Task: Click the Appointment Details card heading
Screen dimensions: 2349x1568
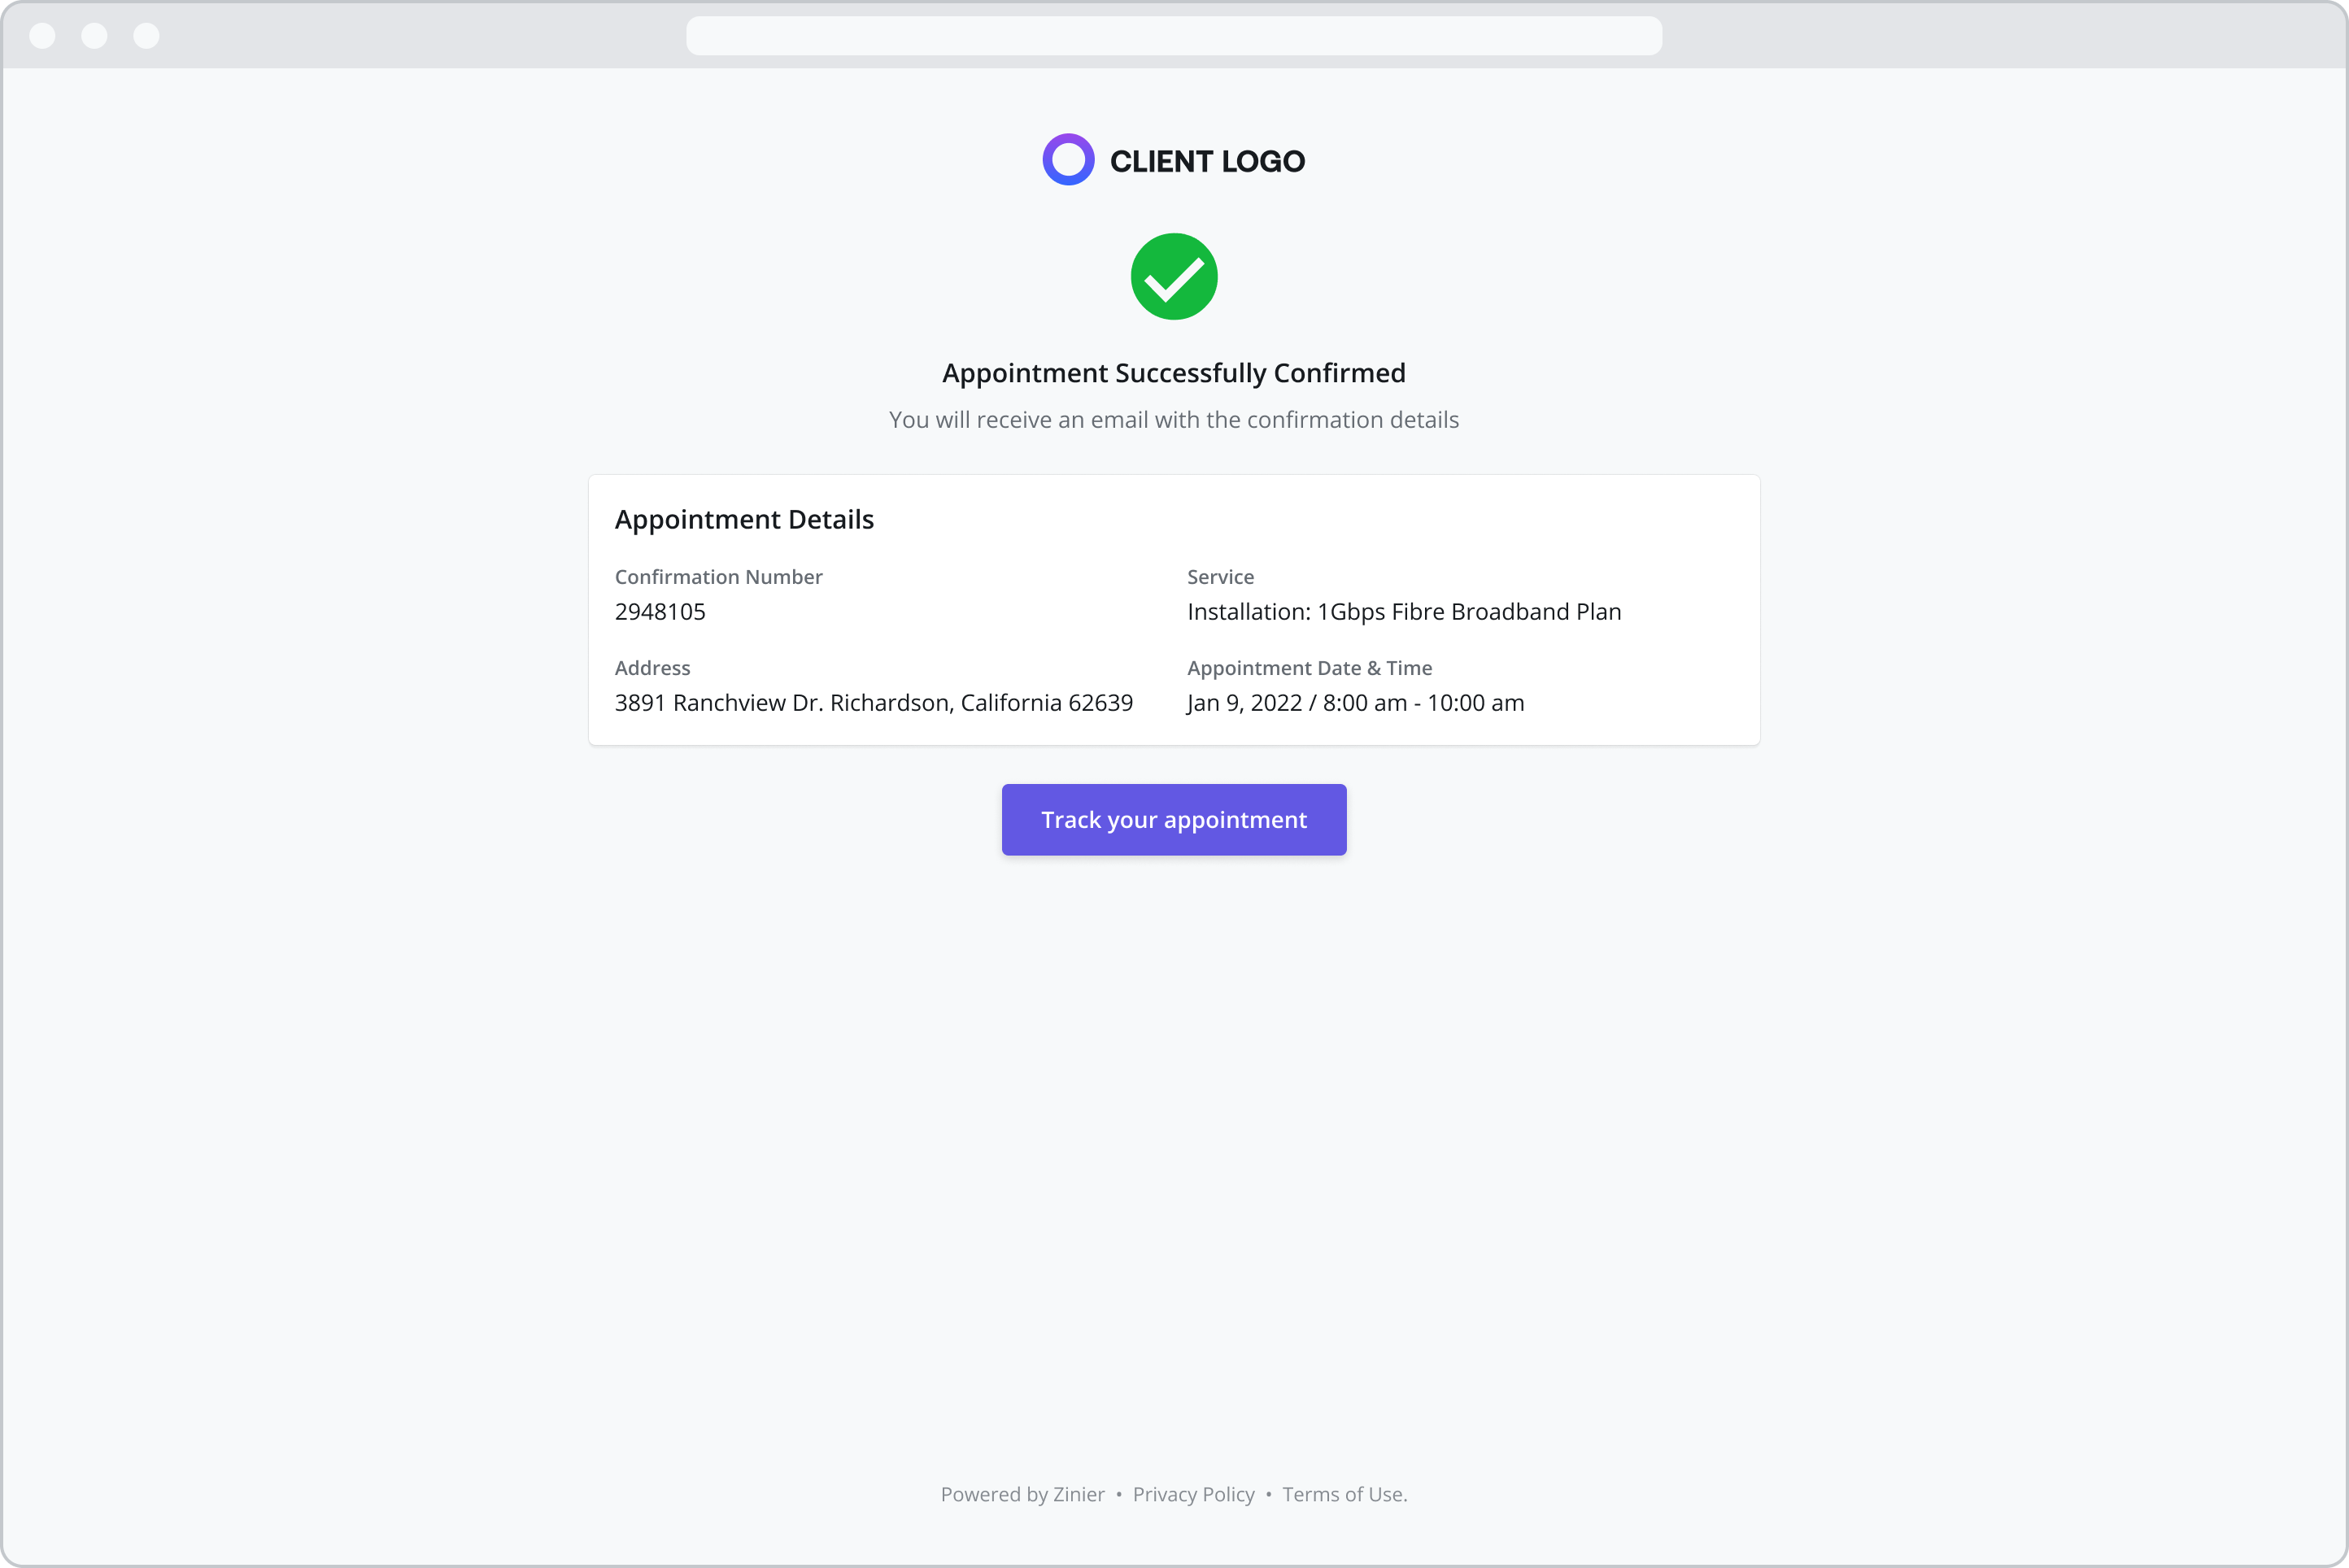Action: (x=744, y=519)
